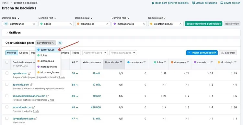Viewport: 243px width, 125px height.
Task: Open Dominio raíz dropdown above elcorteingles.es
Action: click(x=157, y=18)
